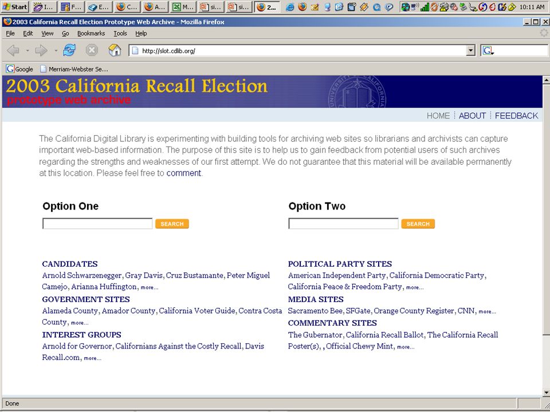The image size is (550, 412).
Task: Open the FEEDBACK navigation link
Action: pyautogui.click(x=516, y=116)
